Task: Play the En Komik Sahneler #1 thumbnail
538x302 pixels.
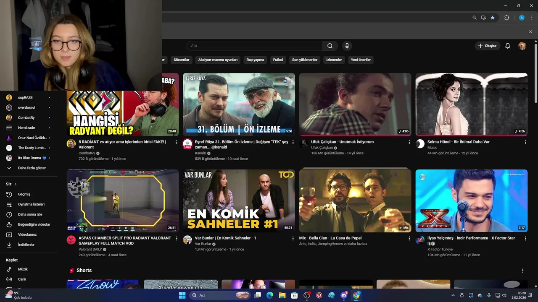Action: pos(239,200)
